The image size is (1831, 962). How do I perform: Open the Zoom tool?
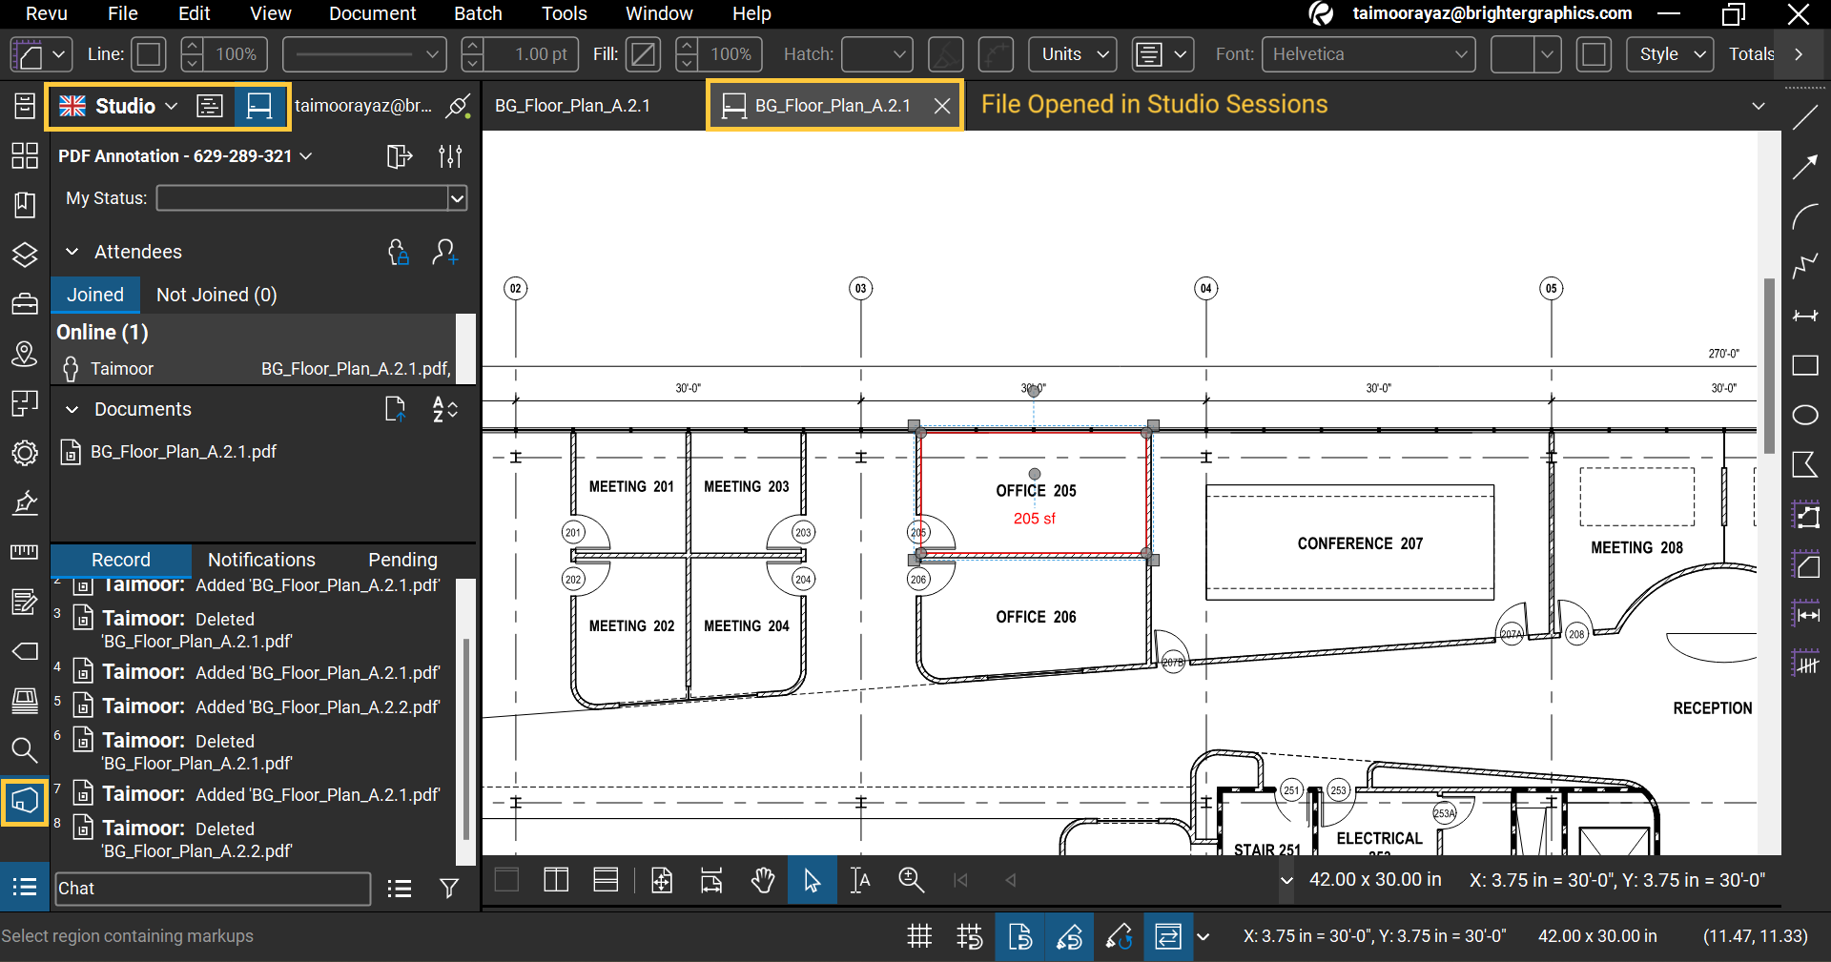[911, 880]
